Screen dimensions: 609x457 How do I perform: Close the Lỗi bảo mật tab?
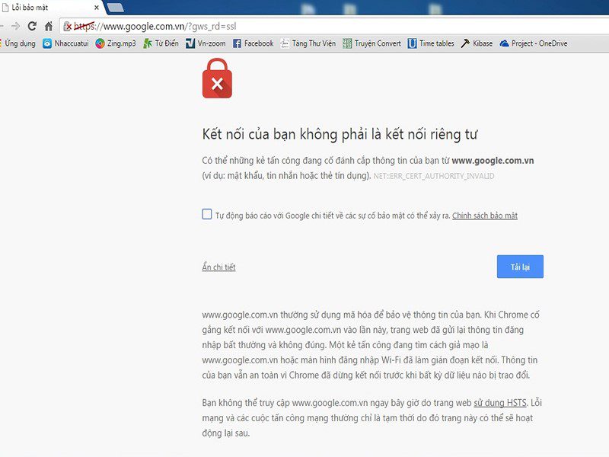97,8
